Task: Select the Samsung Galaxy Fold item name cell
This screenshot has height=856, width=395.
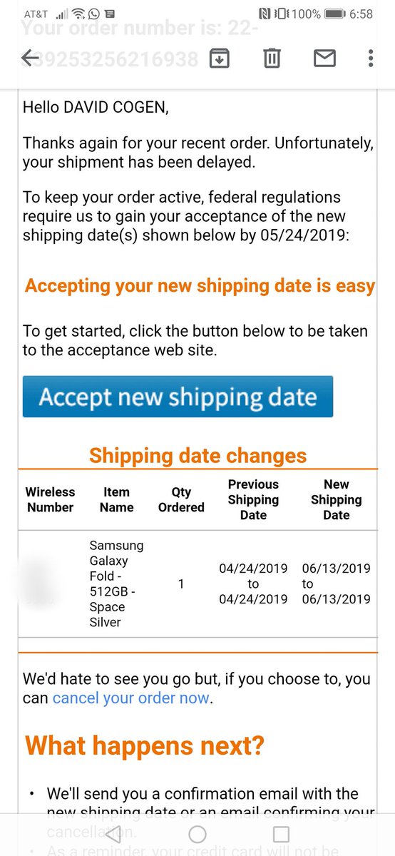Action: 116,584
